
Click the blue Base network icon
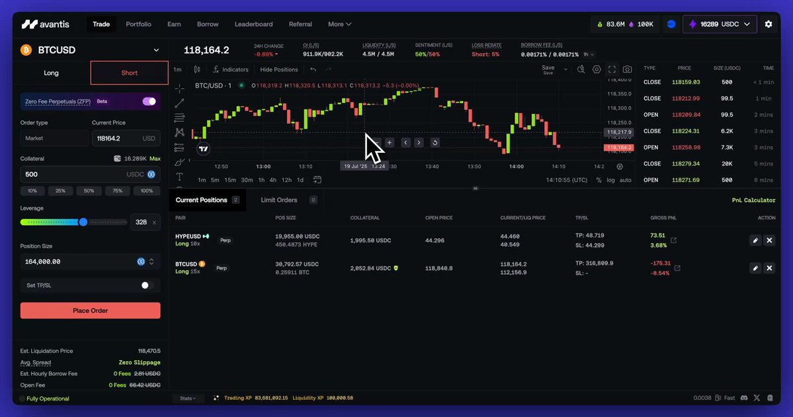pos(671,24)
